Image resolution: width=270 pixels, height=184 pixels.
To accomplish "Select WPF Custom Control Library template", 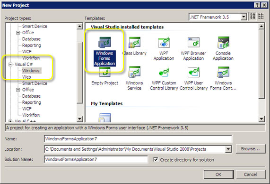I will coord(164,78).
